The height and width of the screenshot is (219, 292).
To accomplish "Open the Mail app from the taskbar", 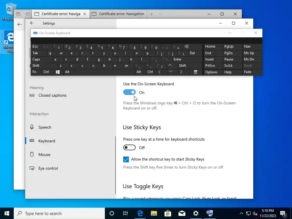I will pyautogui.click(x=182, y=213).
